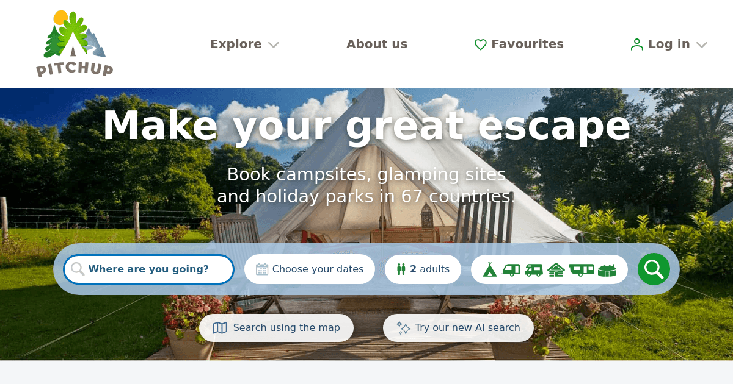Select the static caravan icon
733x384 pixels.
coord(581,269)
